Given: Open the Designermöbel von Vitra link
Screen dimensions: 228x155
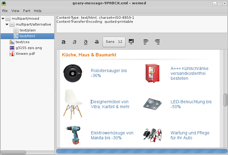Looking at the screenshot, I should [110, 104].
